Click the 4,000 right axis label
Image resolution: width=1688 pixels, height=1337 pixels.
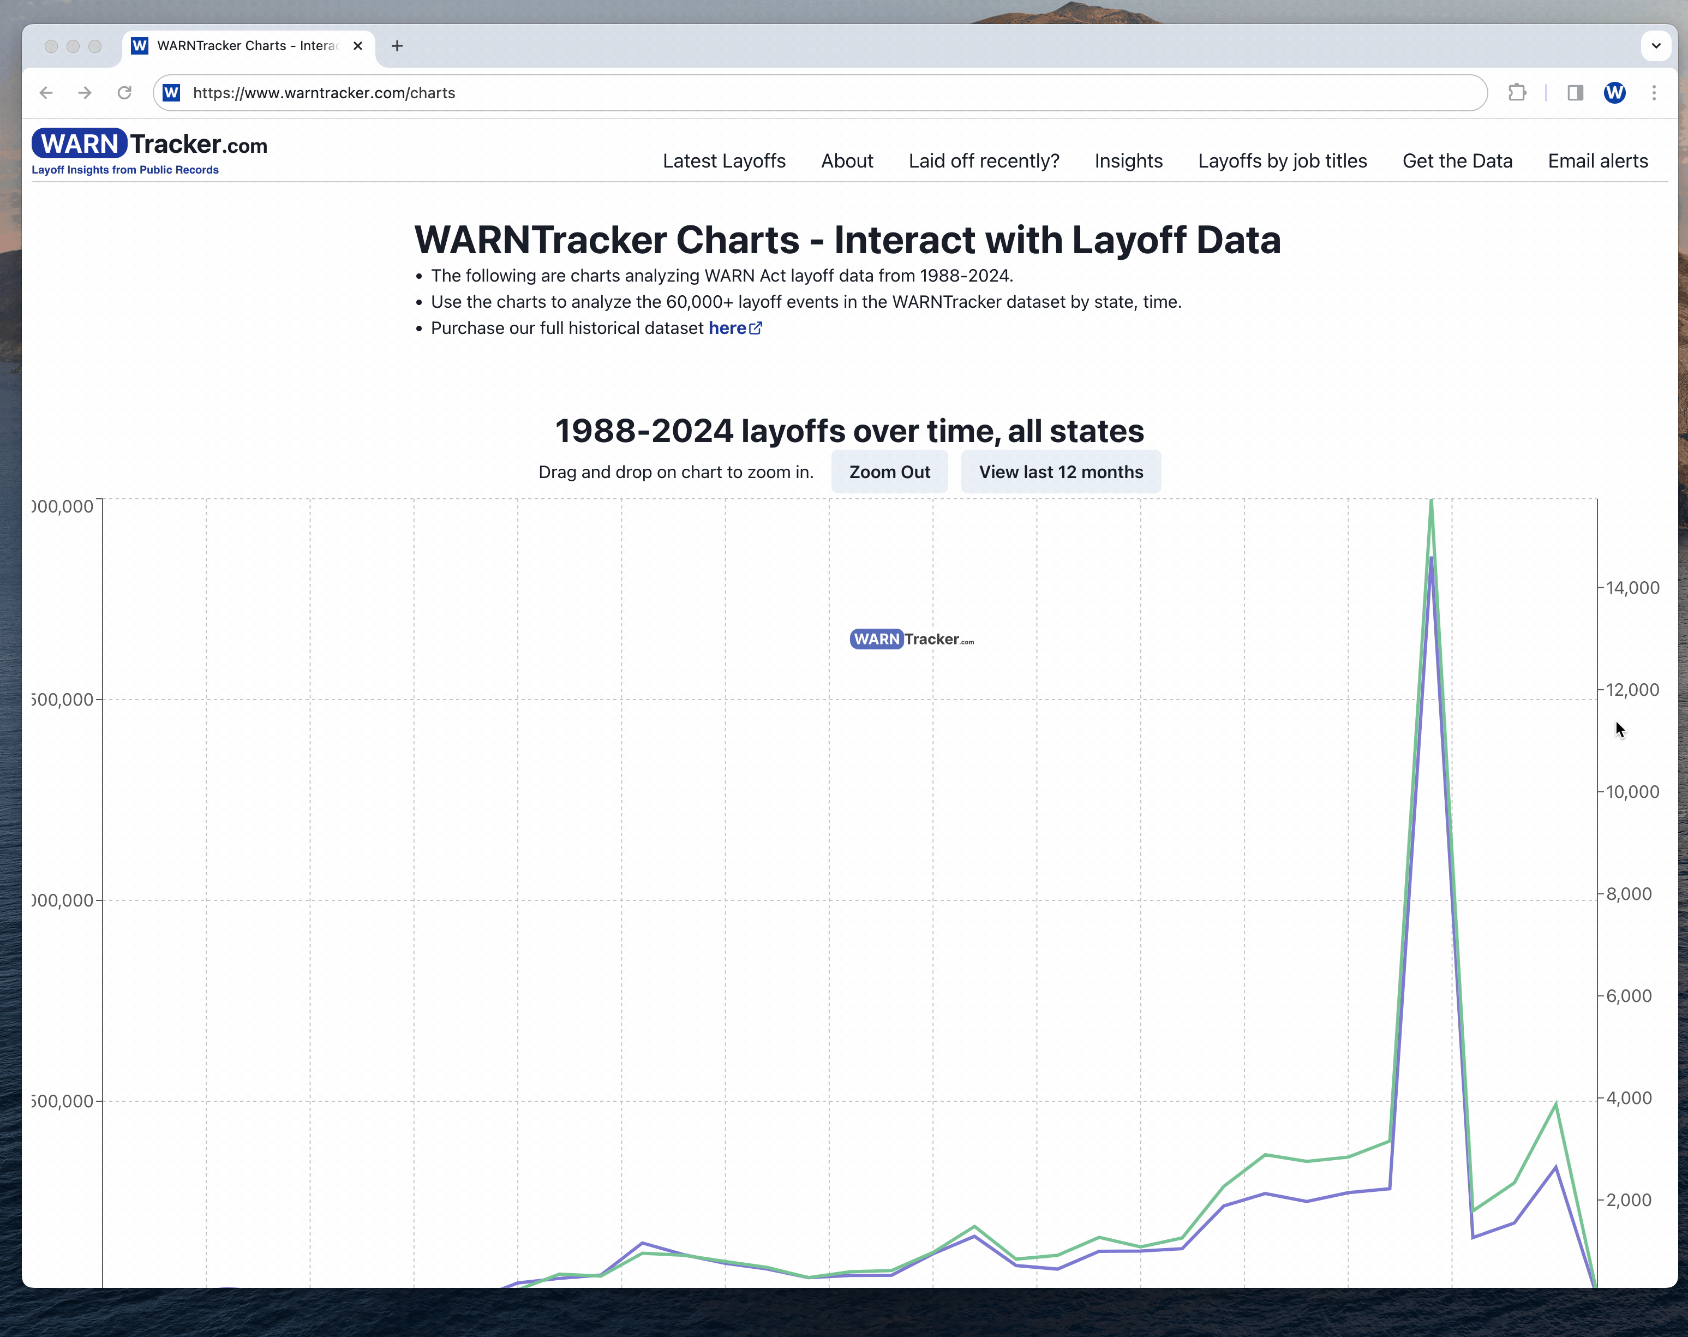tap(1629, 1098)
